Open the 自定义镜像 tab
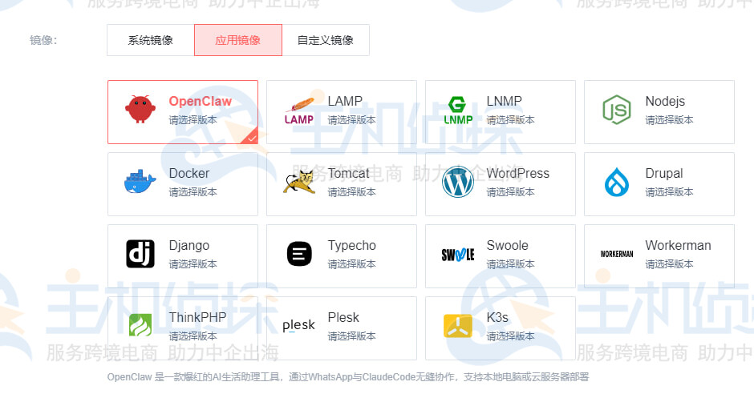754x402 pixels. [x=326, y=40]
